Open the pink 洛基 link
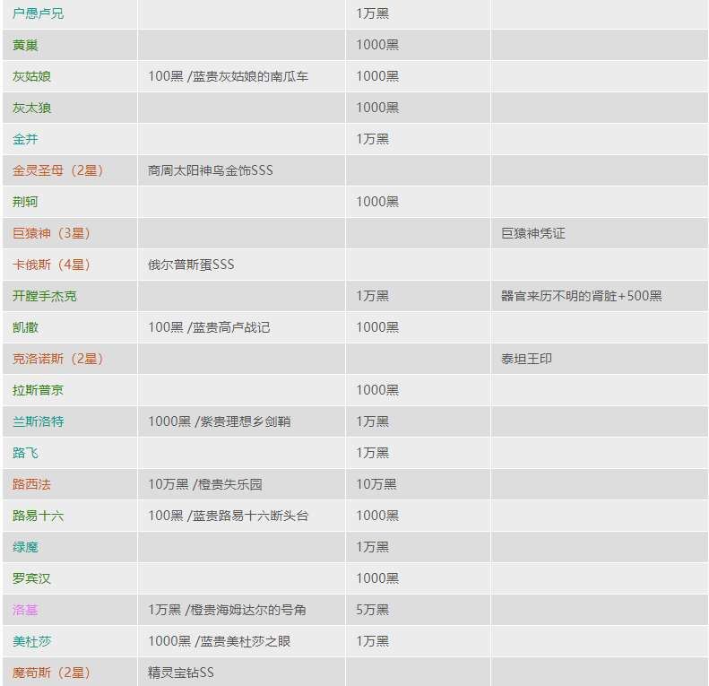 coord(26,610)
